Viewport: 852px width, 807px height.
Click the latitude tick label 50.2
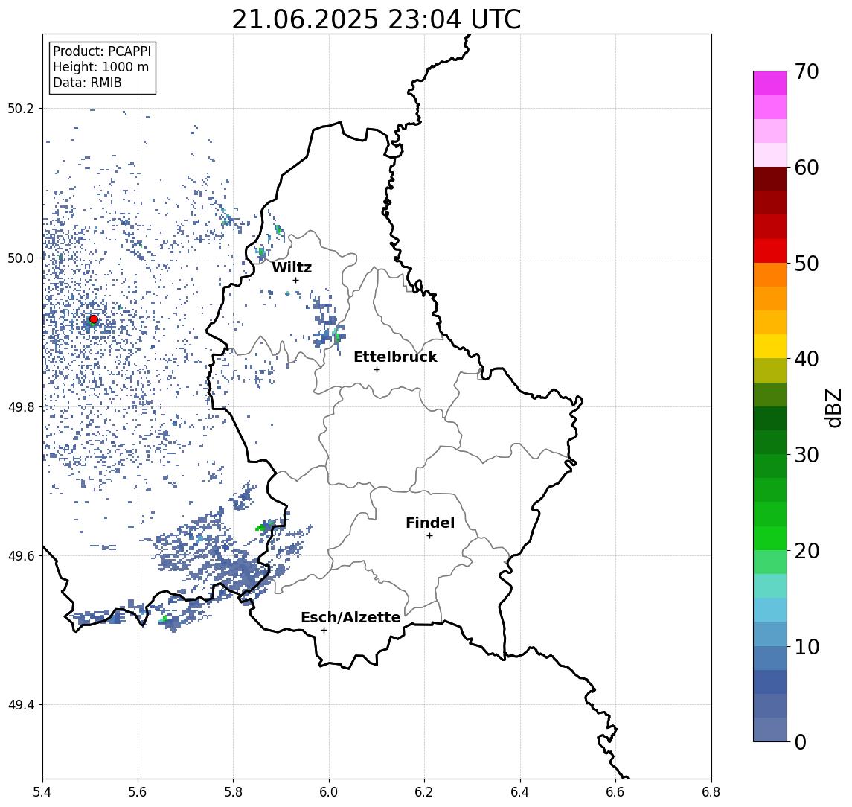coord(21,108)
